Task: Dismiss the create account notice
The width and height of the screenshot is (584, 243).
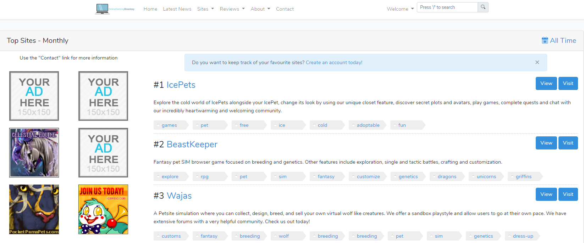Action: [537, 62]
